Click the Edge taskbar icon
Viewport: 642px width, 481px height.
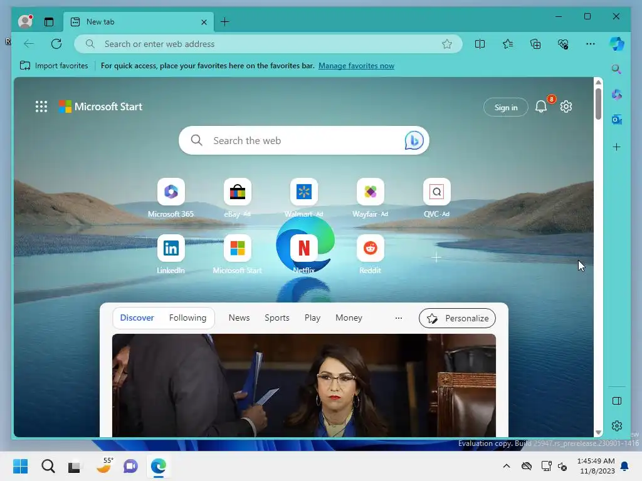coord(159,466)
